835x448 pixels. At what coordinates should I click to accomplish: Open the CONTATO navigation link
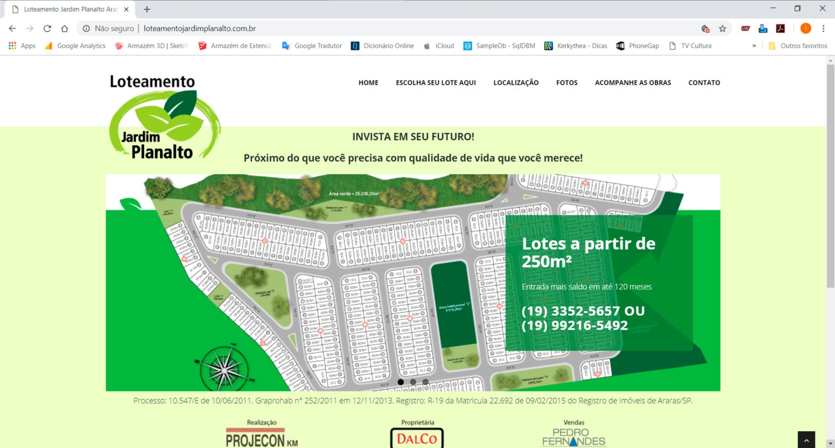704,83
